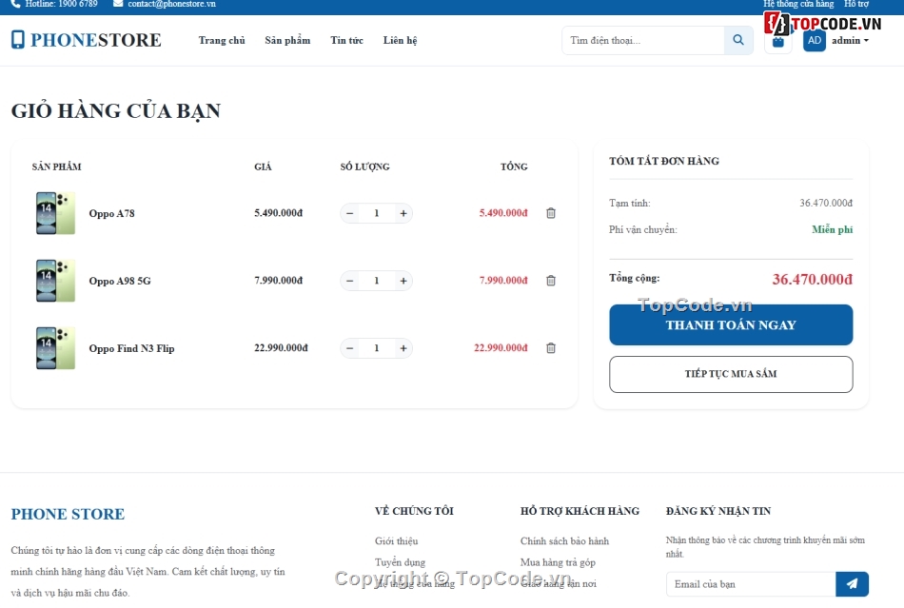
Task: Click the hotline phone icon
Action: click(15, 4)
